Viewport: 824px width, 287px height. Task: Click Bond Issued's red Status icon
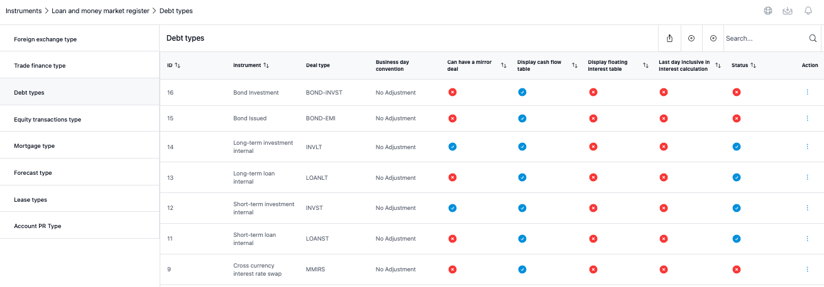coord(737,118)
